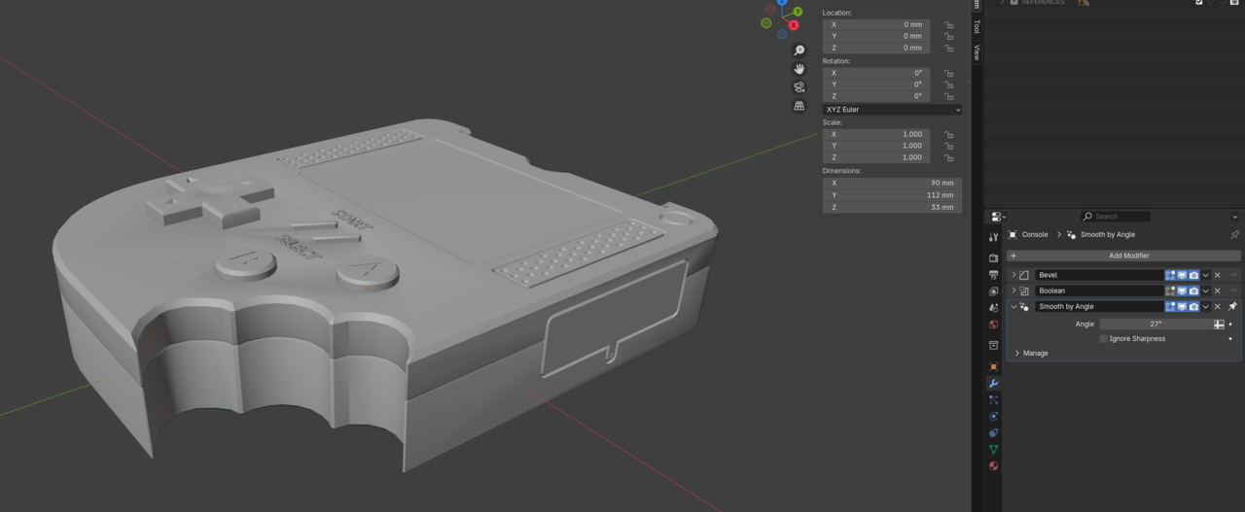Toggle the camera view icon
Screen dimensions: 1245x512
tap(800, 87)
